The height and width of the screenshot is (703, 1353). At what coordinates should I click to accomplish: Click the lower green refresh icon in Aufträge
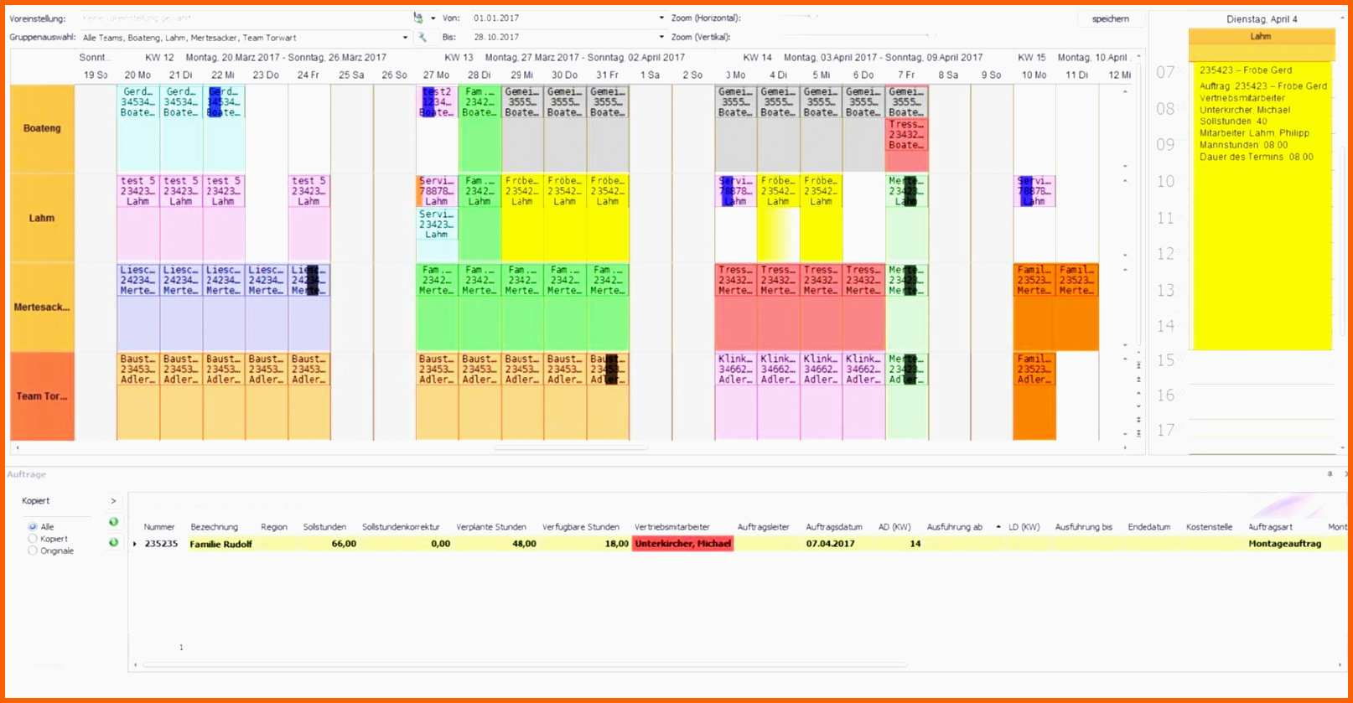[x=114, y=542]
